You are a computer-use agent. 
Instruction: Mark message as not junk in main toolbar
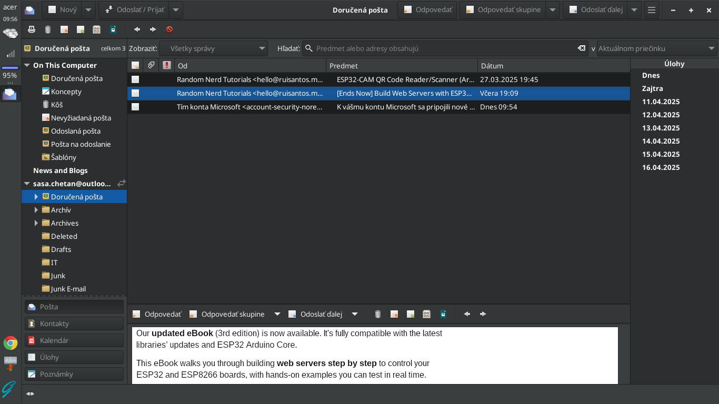click(81, 29)
